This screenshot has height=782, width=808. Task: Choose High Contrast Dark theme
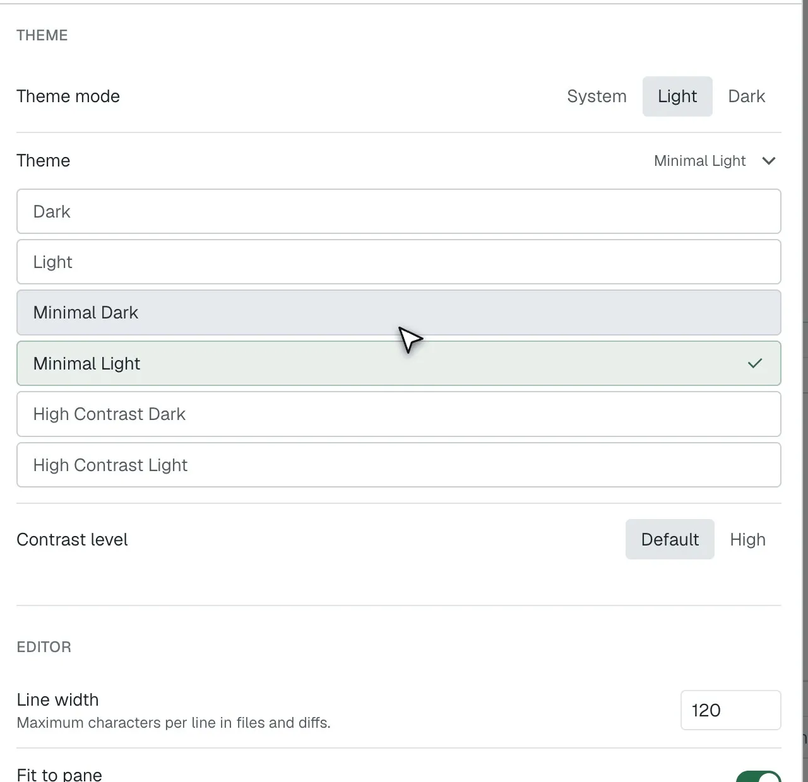point(399,414)
